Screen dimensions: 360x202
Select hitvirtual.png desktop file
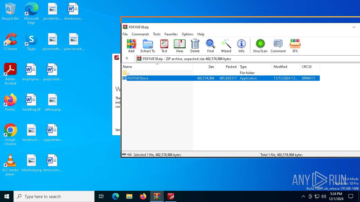31,163
